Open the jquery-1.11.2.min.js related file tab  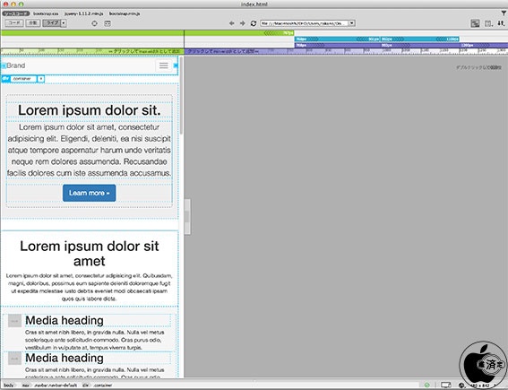[x=83, y=13]
